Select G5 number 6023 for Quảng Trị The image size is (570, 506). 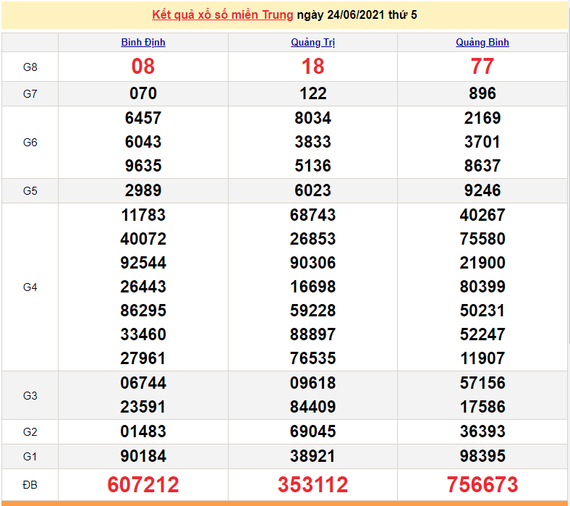312,190
